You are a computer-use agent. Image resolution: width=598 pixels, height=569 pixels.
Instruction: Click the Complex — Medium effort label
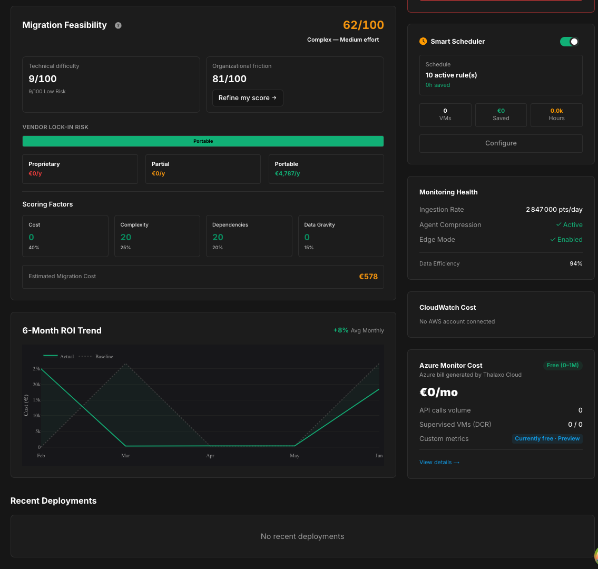343,40
